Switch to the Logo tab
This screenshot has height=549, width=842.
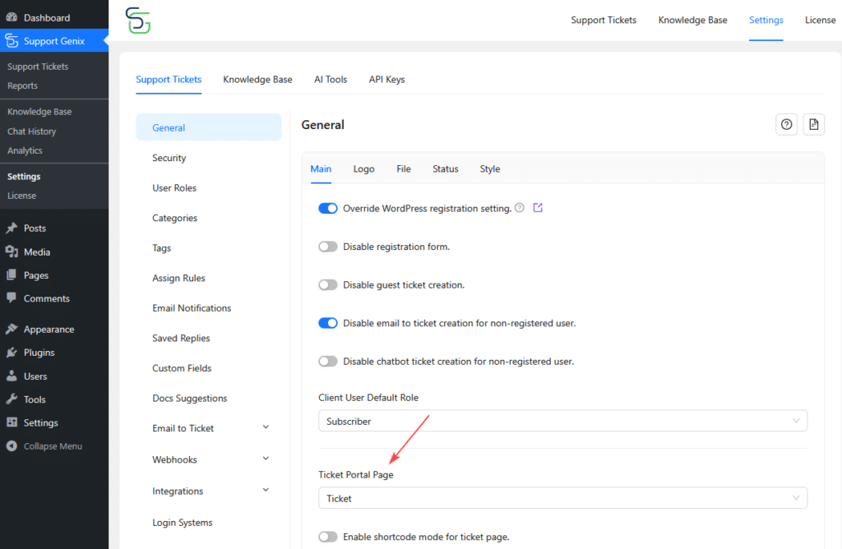click(363, 168)
